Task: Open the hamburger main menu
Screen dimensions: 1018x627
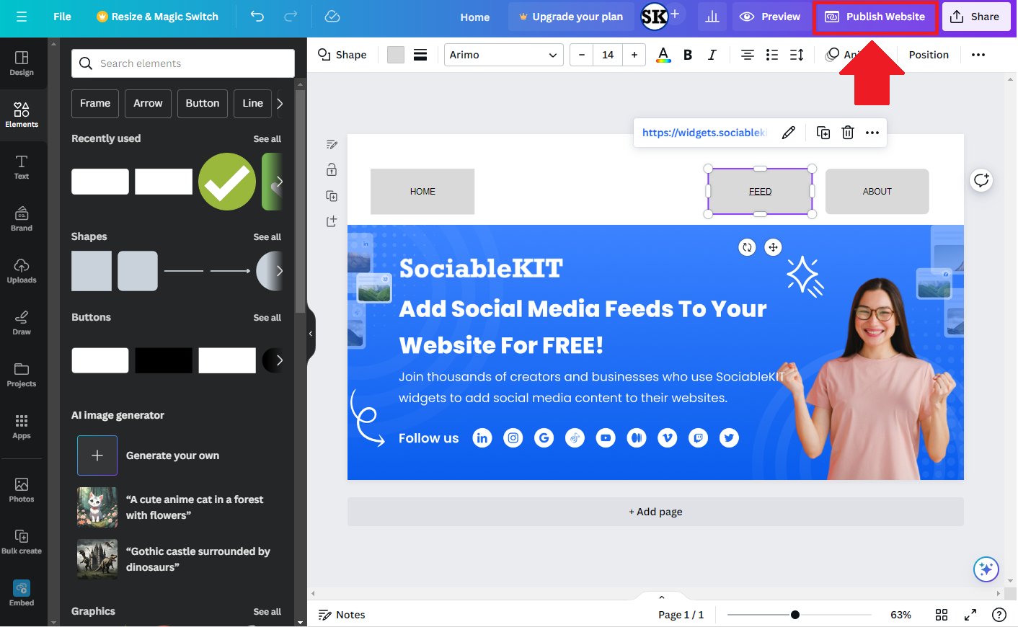Action: click(22, 17)
